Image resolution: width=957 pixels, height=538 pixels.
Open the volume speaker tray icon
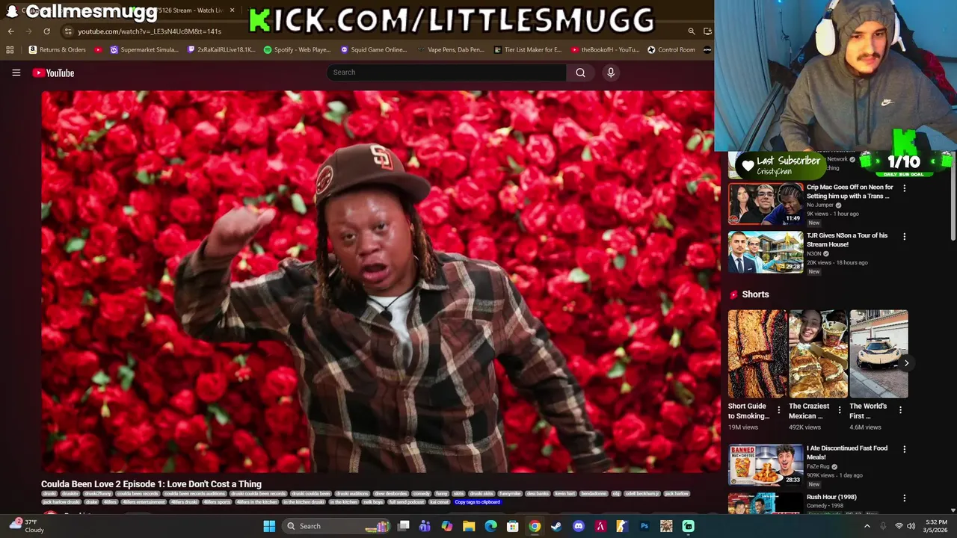pos(911,526)
